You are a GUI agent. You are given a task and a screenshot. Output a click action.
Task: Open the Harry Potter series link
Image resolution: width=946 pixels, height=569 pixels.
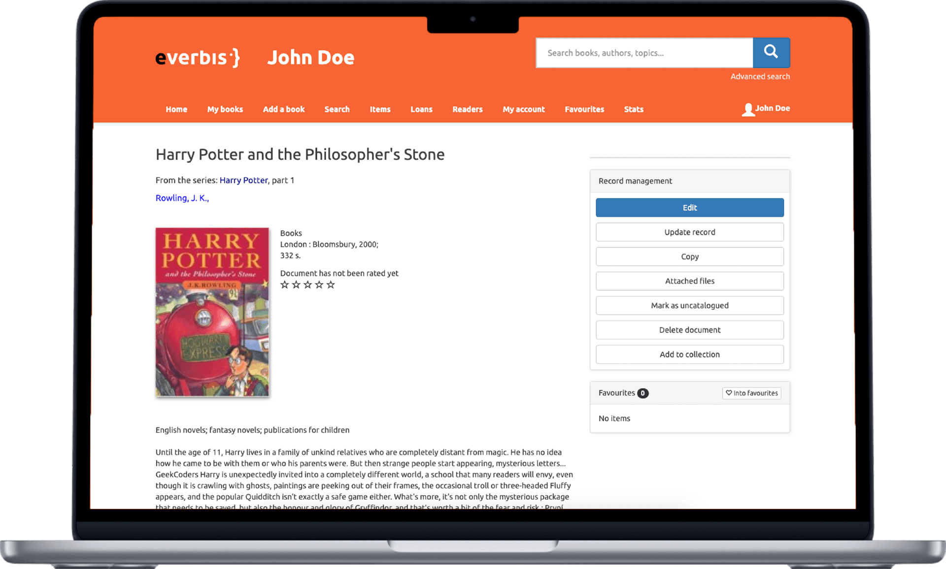(x=243, y=180)
